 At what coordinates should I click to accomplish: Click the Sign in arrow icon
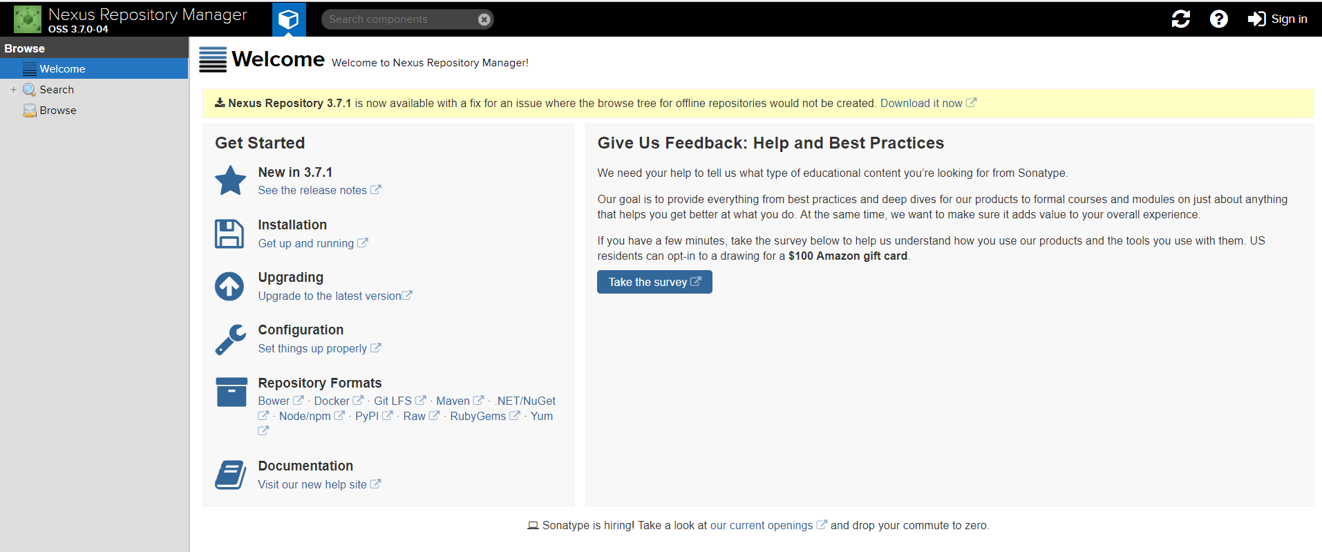coord(1256,19)
